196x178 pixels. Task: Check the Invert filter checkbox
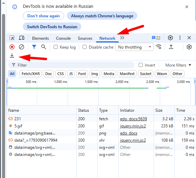(141, 65)
